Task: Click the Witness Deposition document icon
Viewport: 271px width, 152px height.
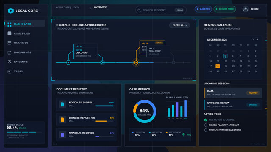Action: coord(63,119)
